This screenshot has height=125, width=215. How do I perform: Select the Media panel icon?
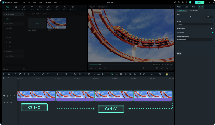tap(7, 8)
